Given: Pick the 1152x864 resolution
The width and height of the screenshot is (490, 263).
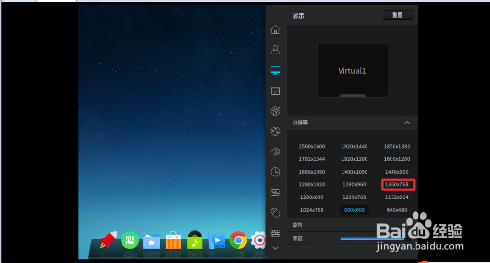Looking at the screenshot, I should pyautogui.click(x=397, y=197).
